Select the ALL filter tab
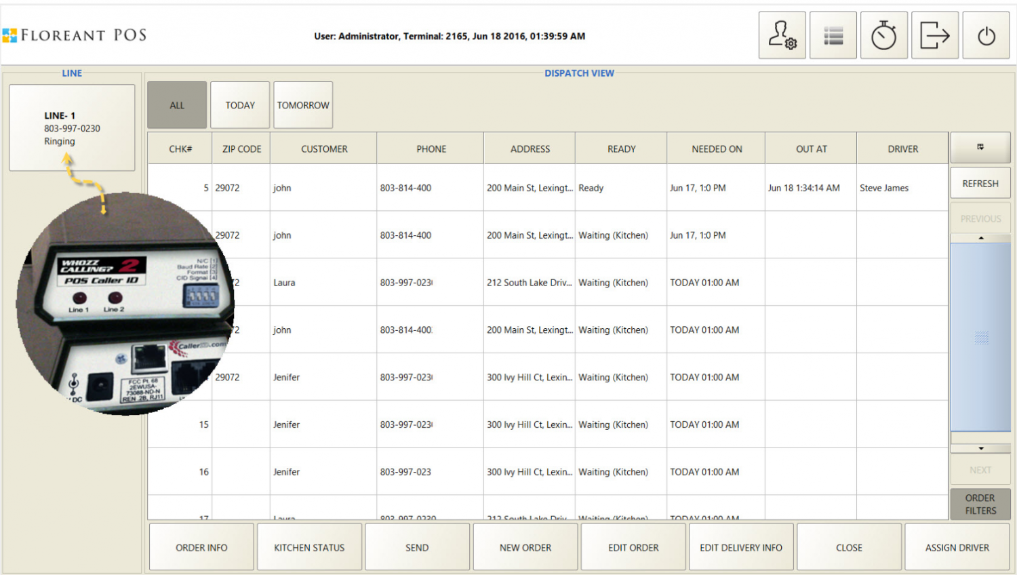1017x575 pixels. pyautogui.click(x=176, y=104)
